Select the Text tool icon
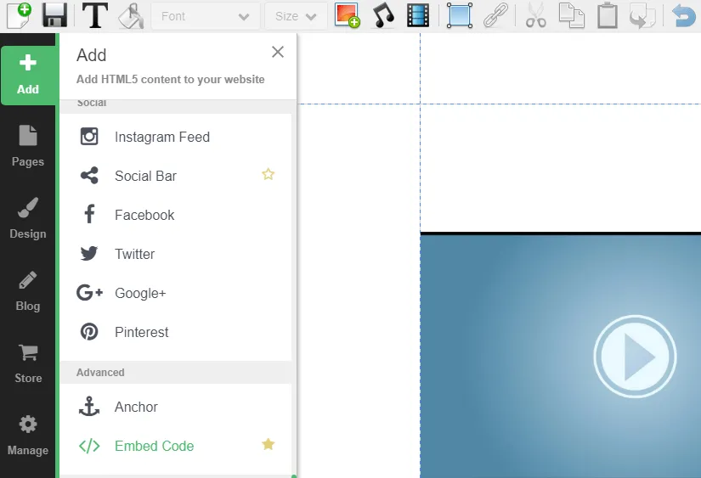 coord(95,15)
